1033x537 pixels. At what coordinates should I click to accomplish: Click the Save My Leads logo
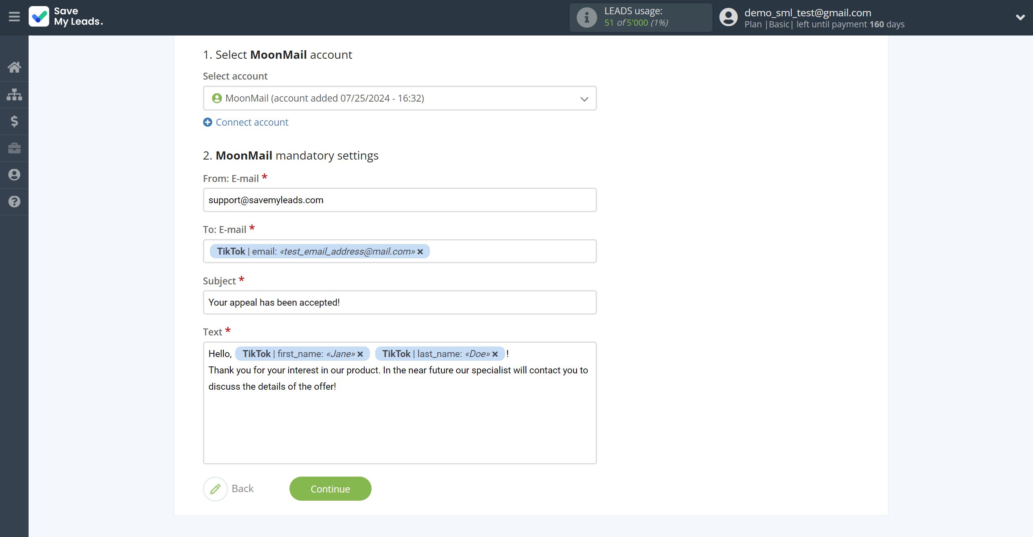66,17
